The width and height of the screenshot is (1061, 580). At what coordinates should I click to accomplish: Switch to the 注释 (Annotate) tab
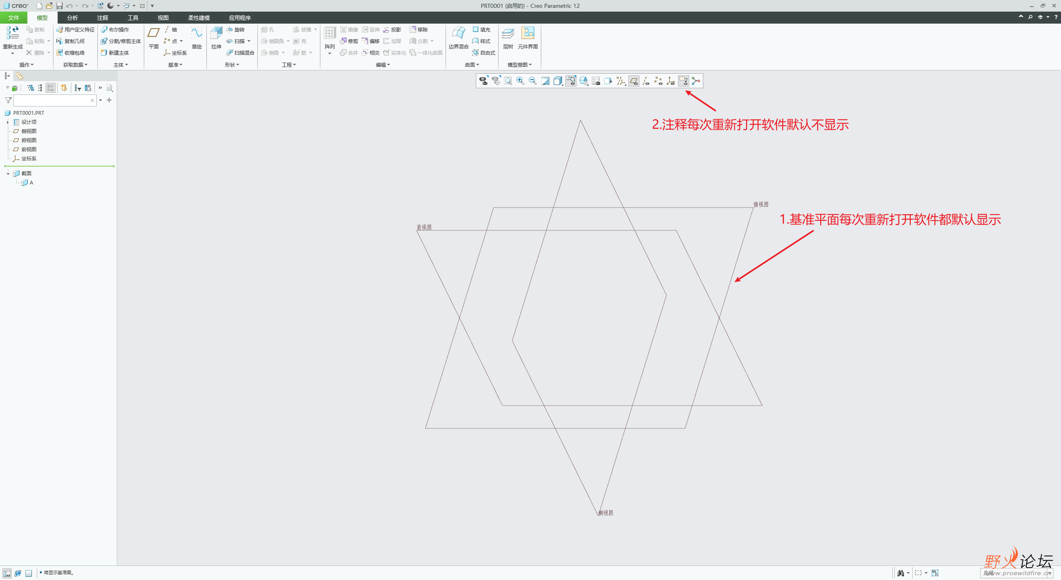102,18
